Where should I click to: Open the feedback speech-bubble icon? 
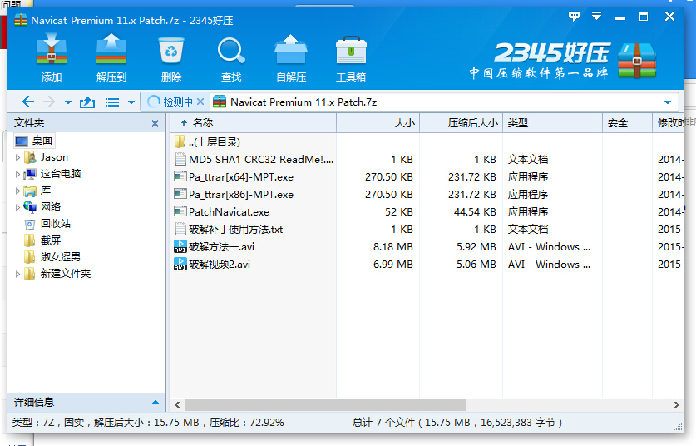[574, 17]
